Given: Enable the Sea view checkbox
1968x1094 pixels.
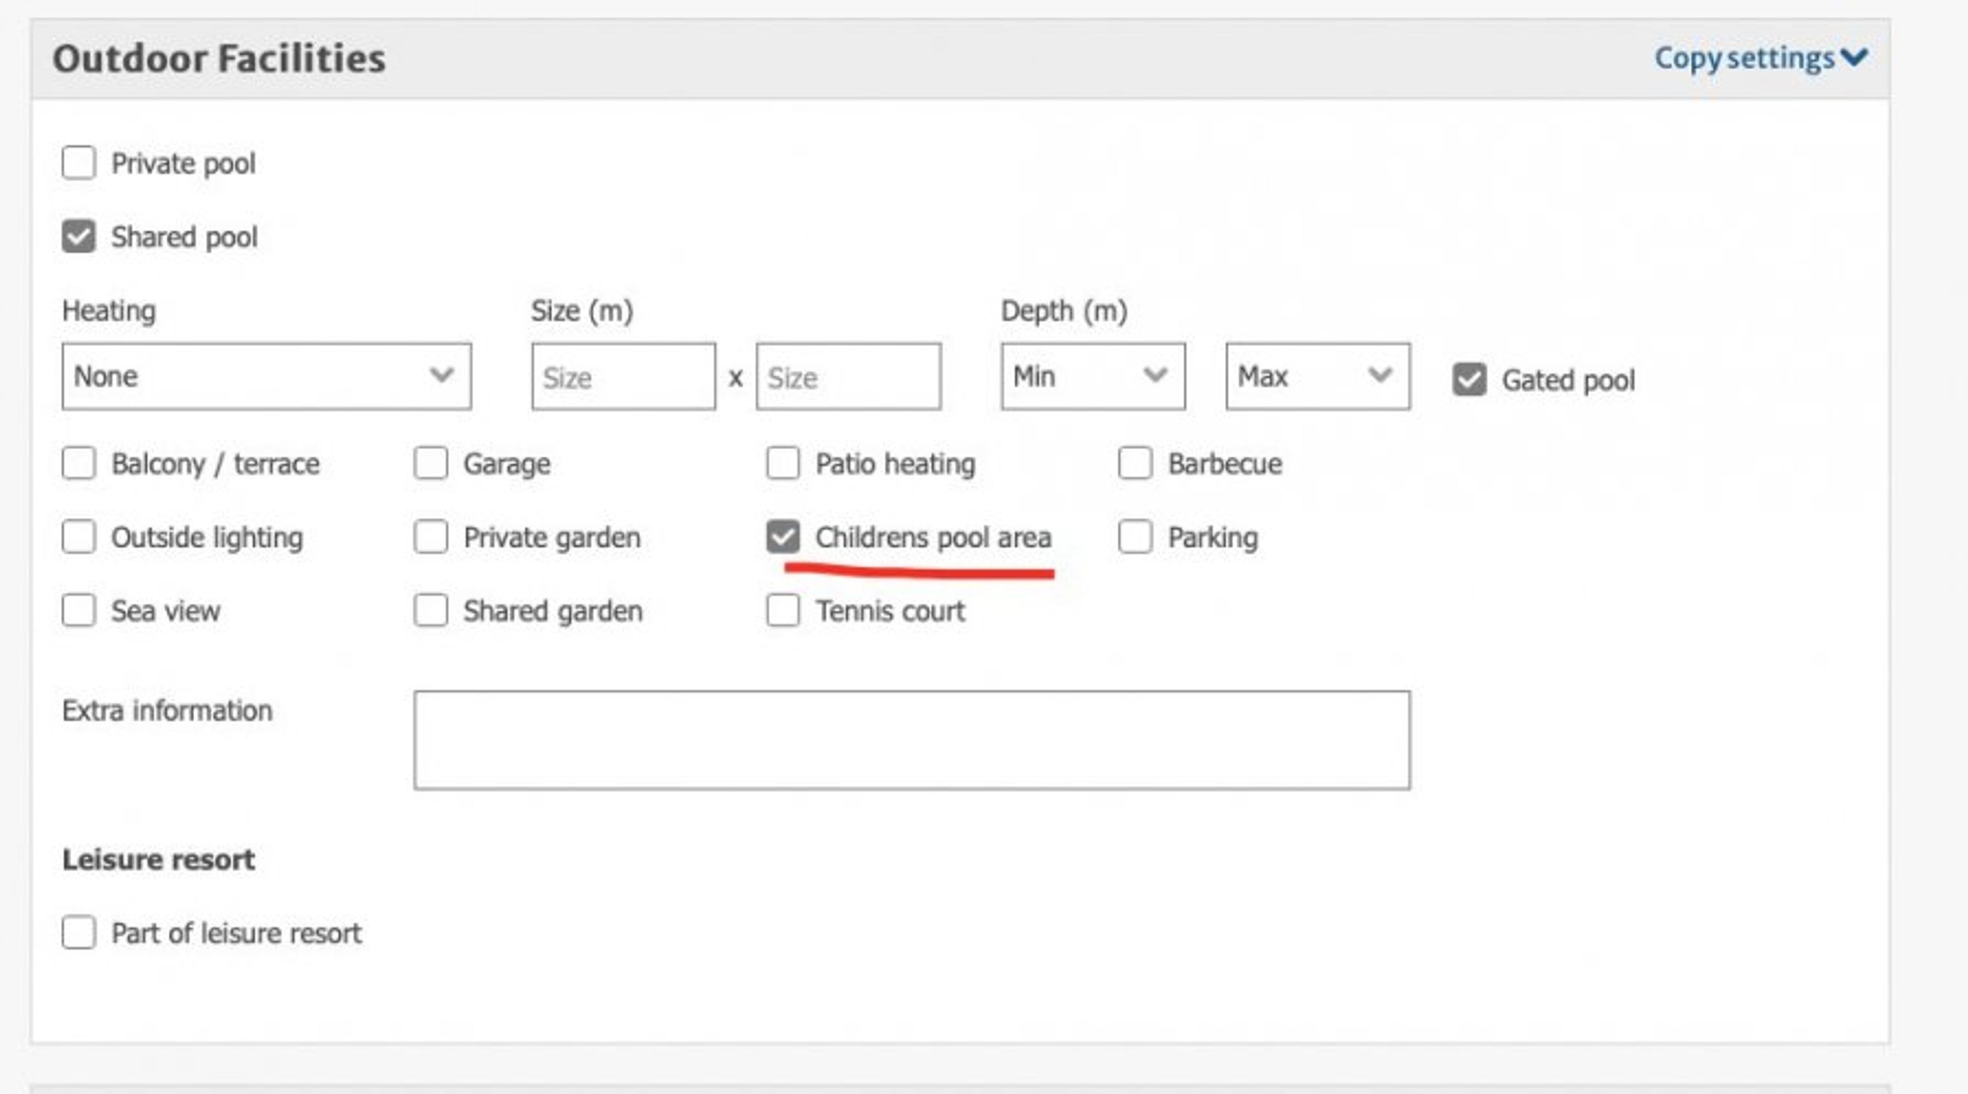Looking at the screenshot, I should tap(79, 611).
